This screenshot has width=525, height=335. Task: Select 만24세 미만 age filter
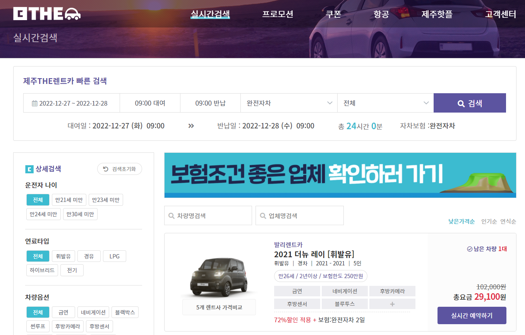pyautogui.click(x=43, y=214)
